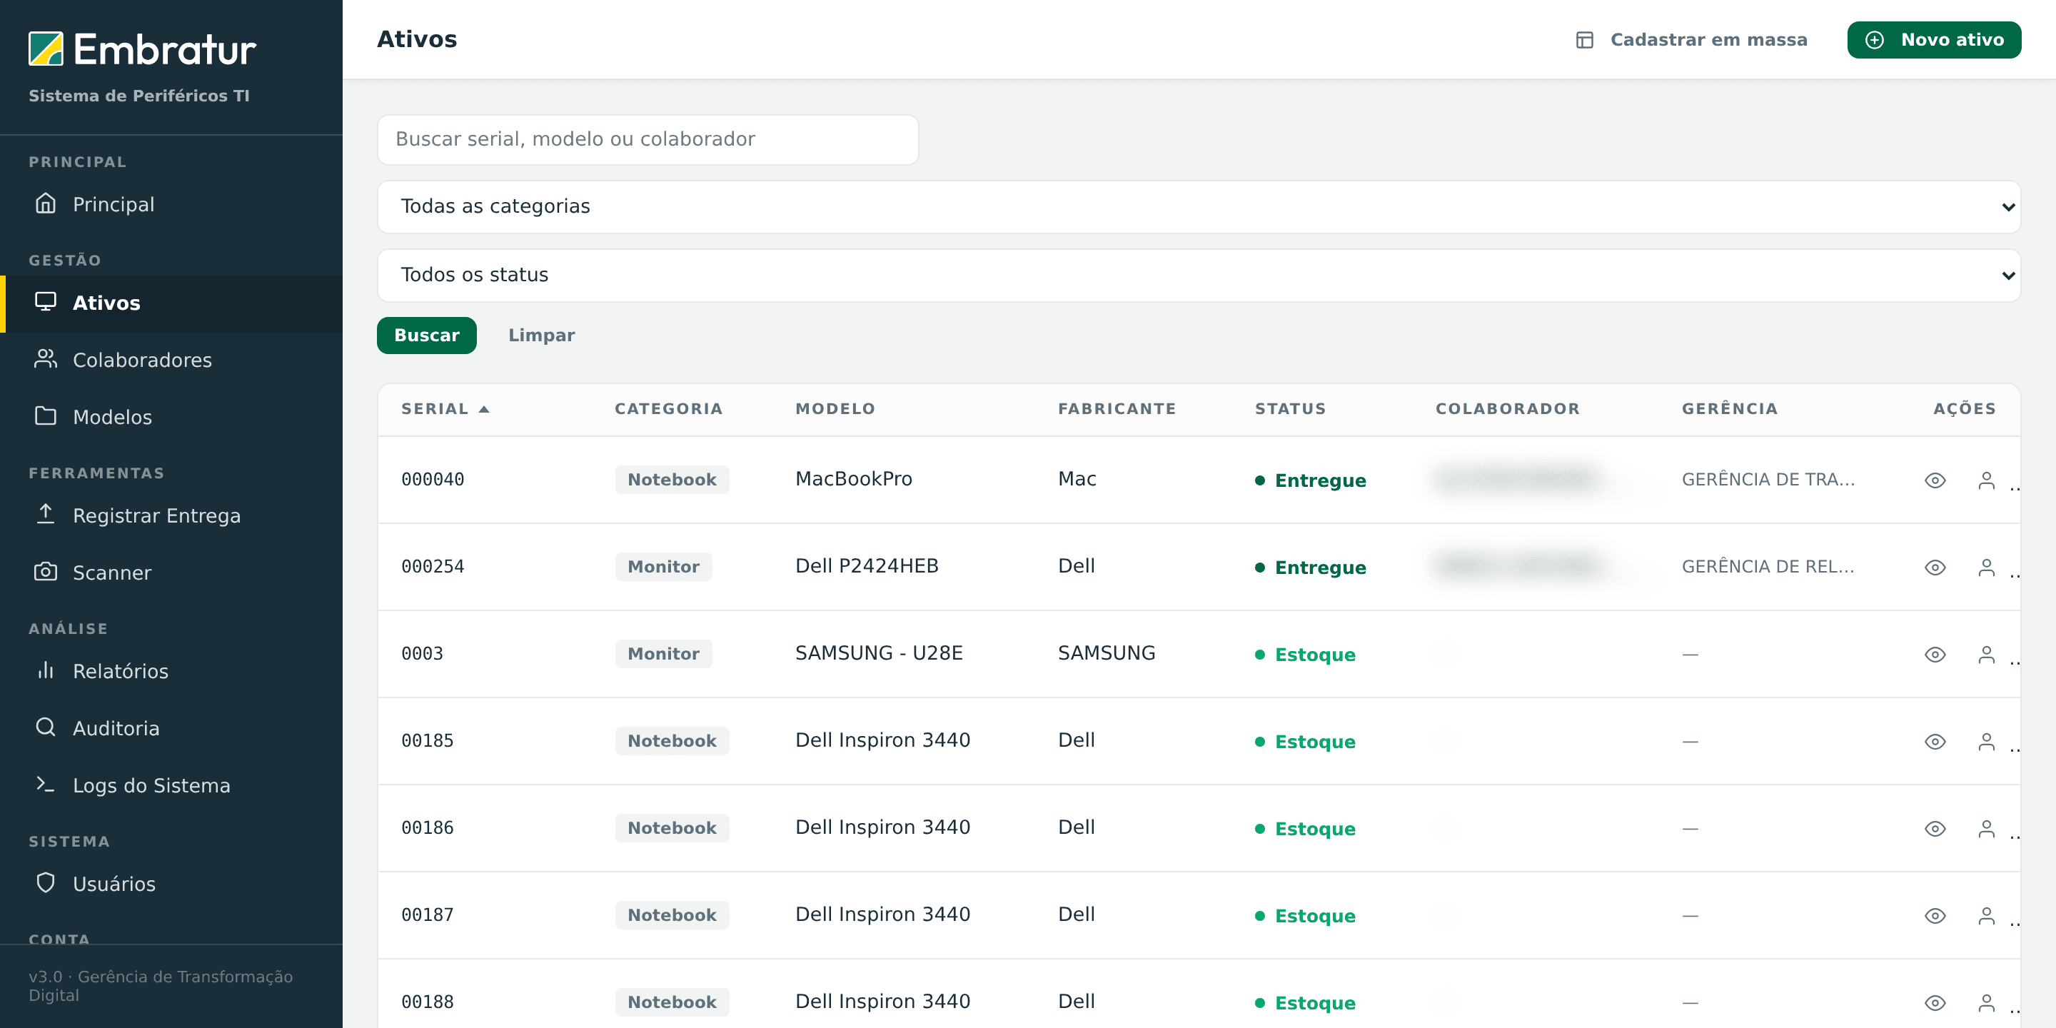
Task: Click serial number 00187
Action: [x=427, y=914]
